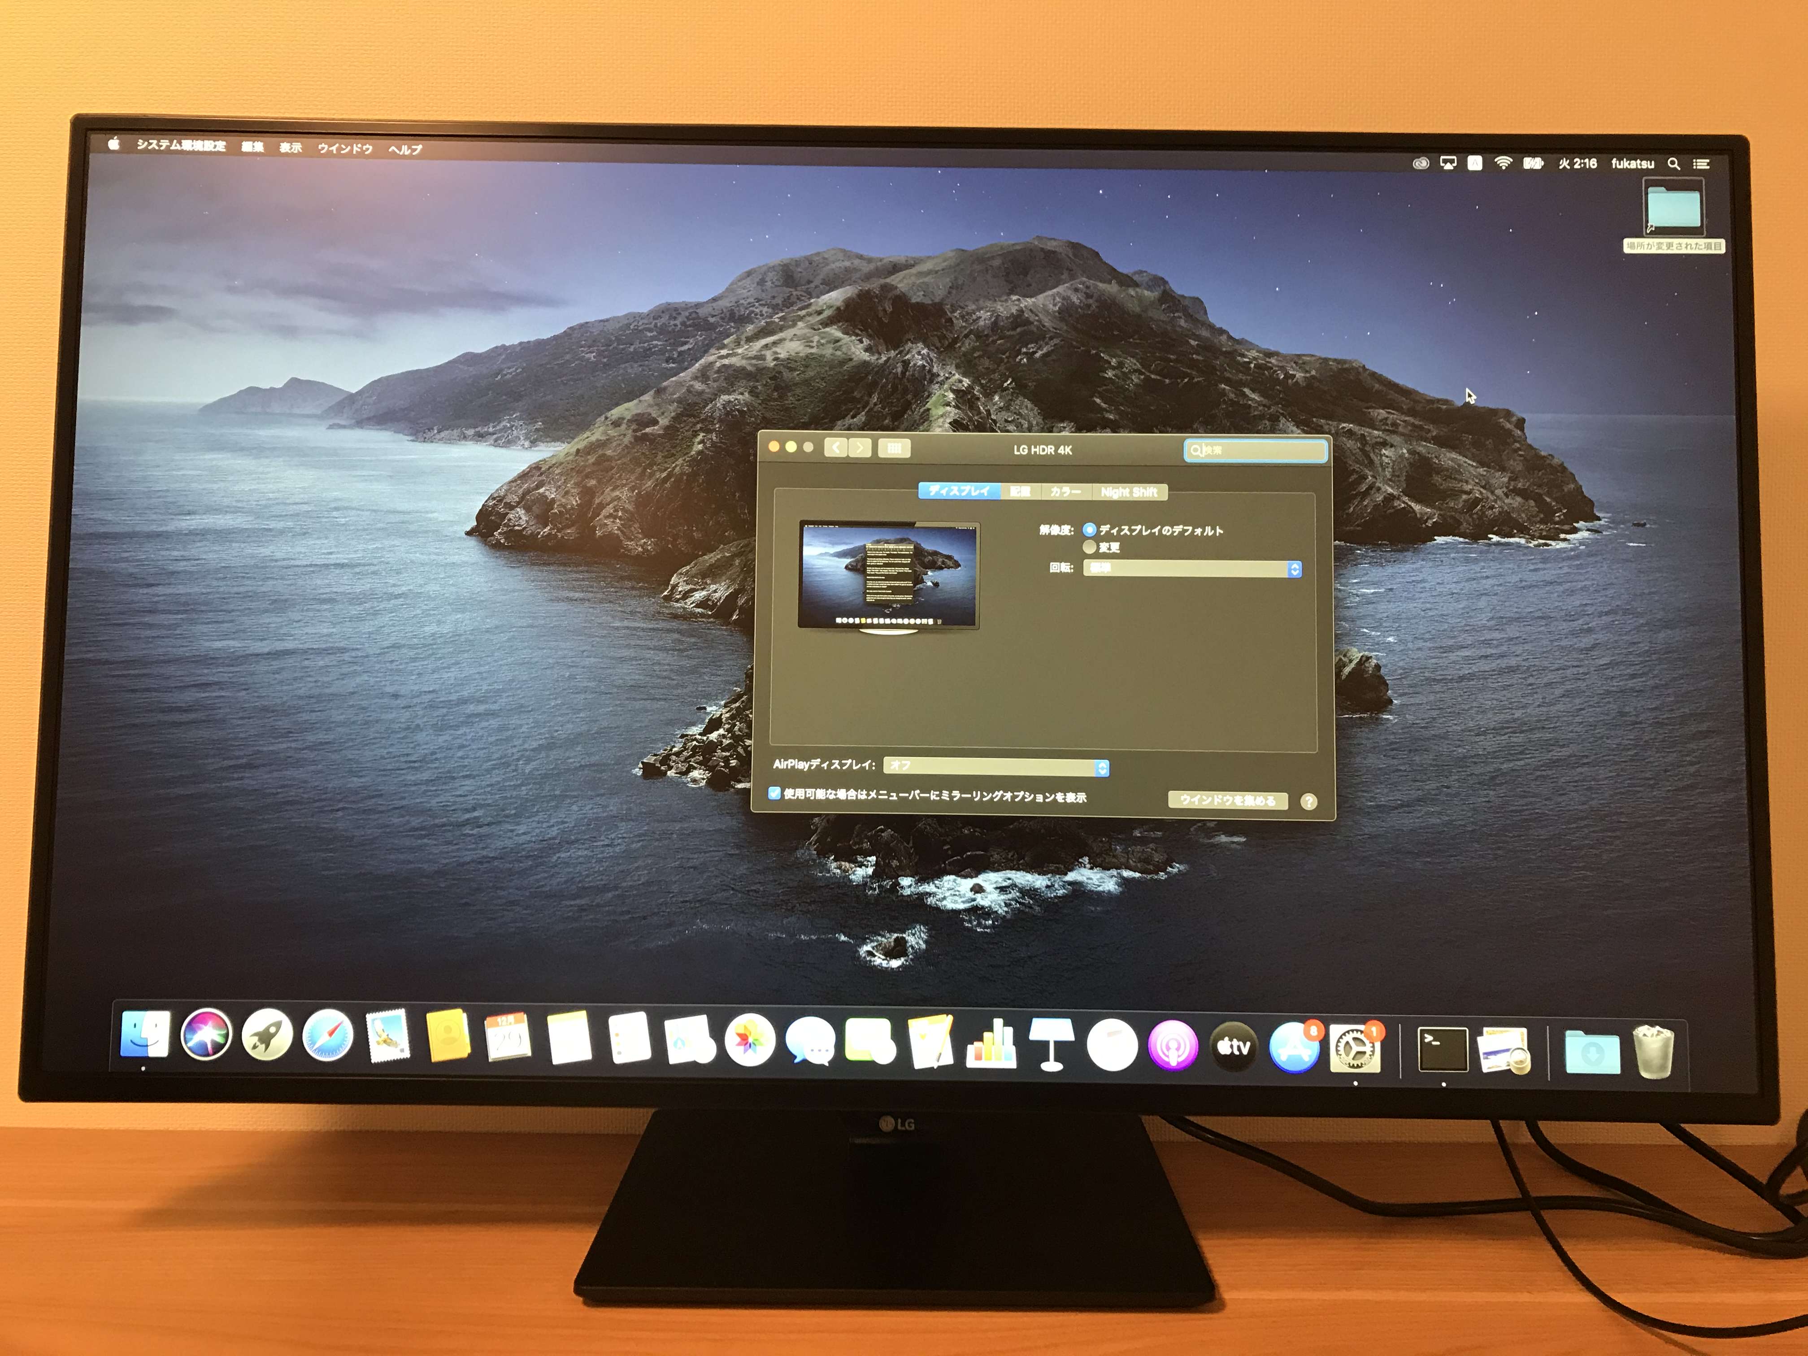Open the 編集 menu
This screenshot has width=1808, height=1356.
[x=252, y=147]
